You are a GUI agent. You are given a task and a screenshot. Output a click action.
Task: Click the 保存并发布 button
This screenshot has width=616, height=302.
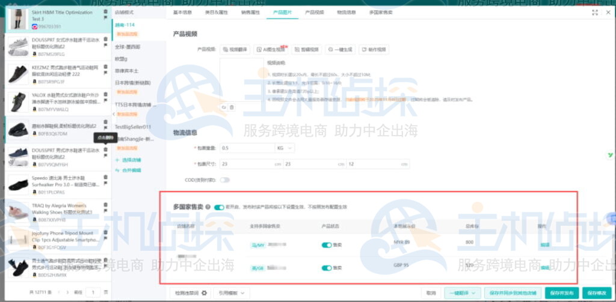562,293
